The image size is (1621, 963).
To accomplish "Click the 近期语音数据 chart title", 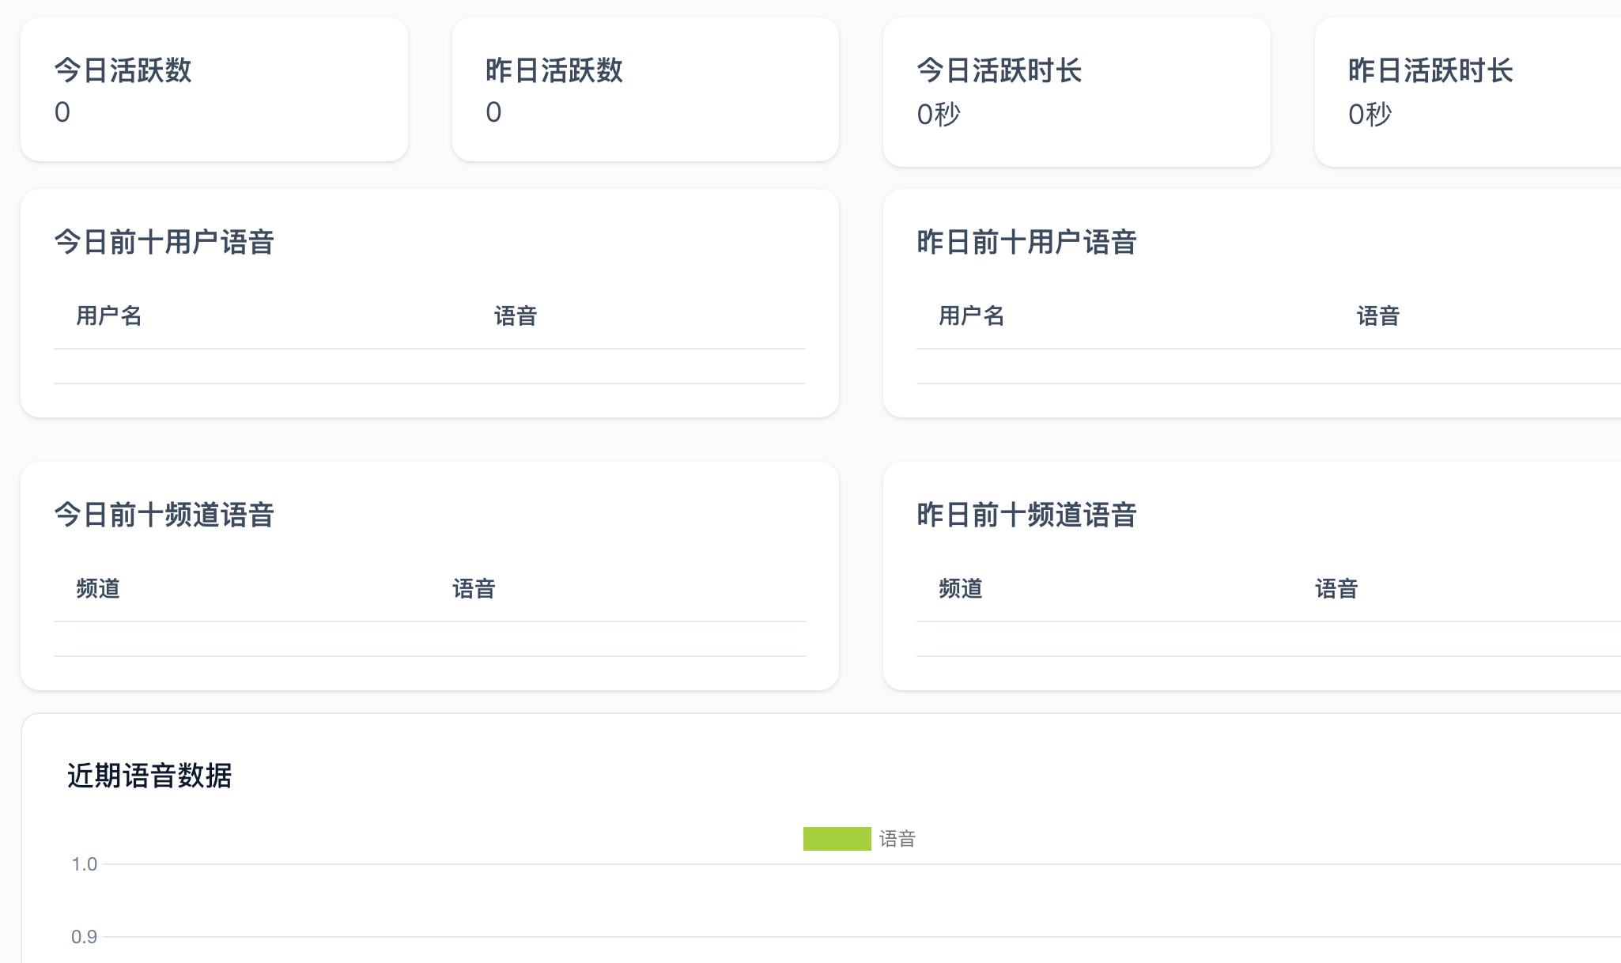I will pyautogui.click(x=149, y=776).
